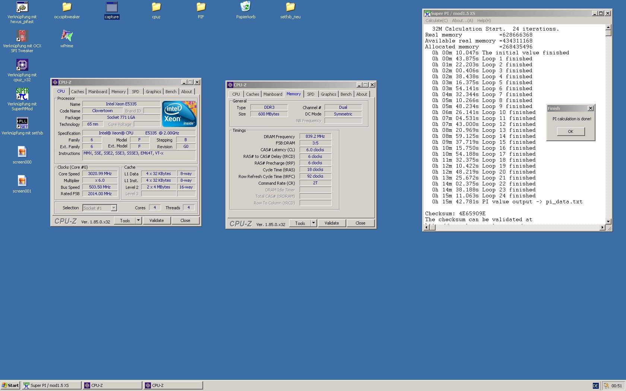Open the cpuz folder icon

click(156, 7)
